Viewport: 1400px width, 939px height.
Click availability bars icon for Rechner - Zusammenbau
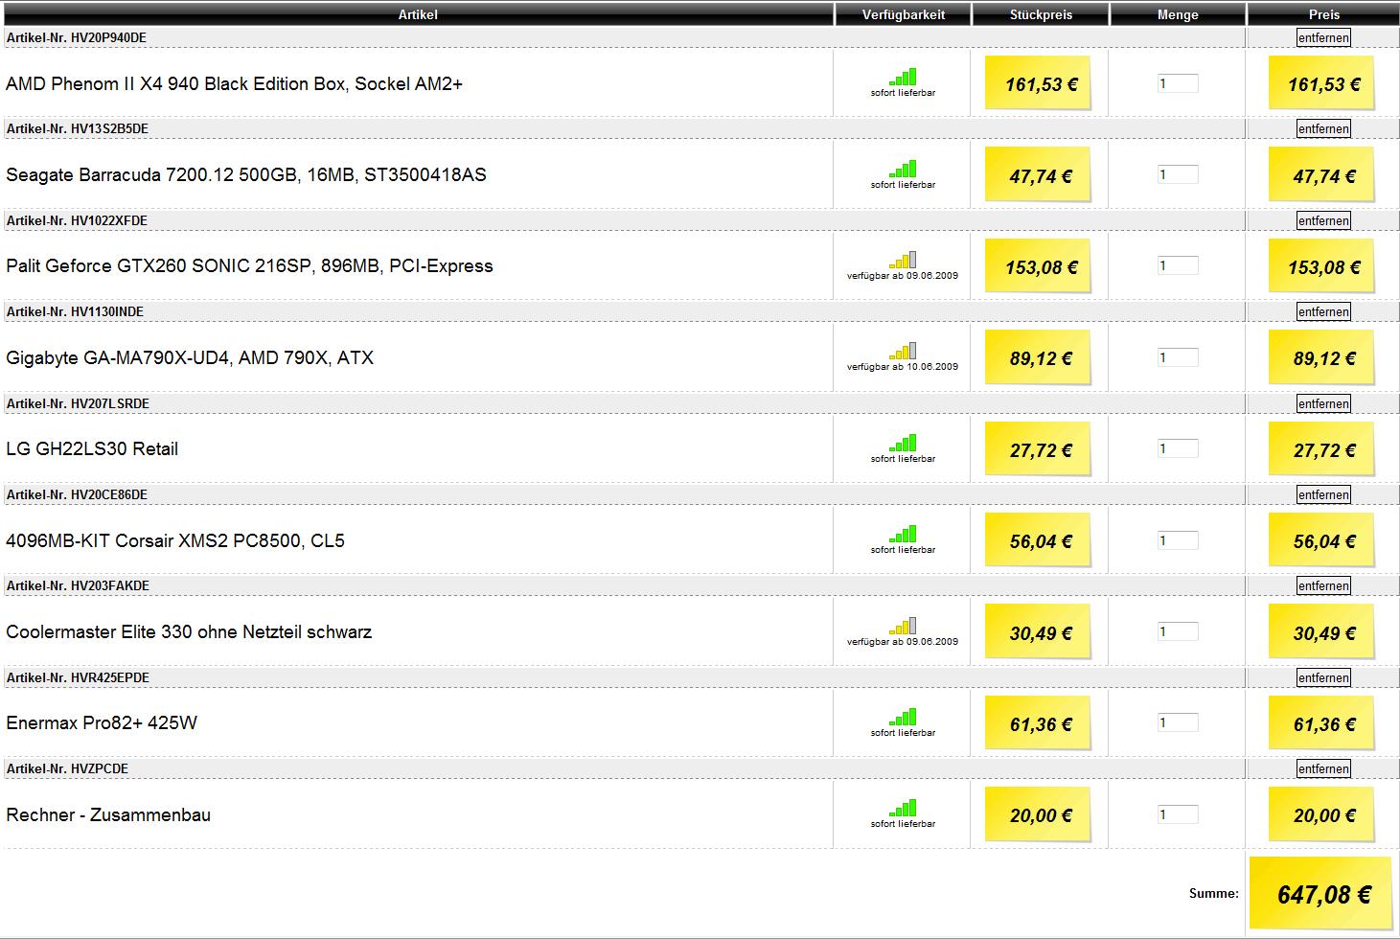tap(903, 808)
